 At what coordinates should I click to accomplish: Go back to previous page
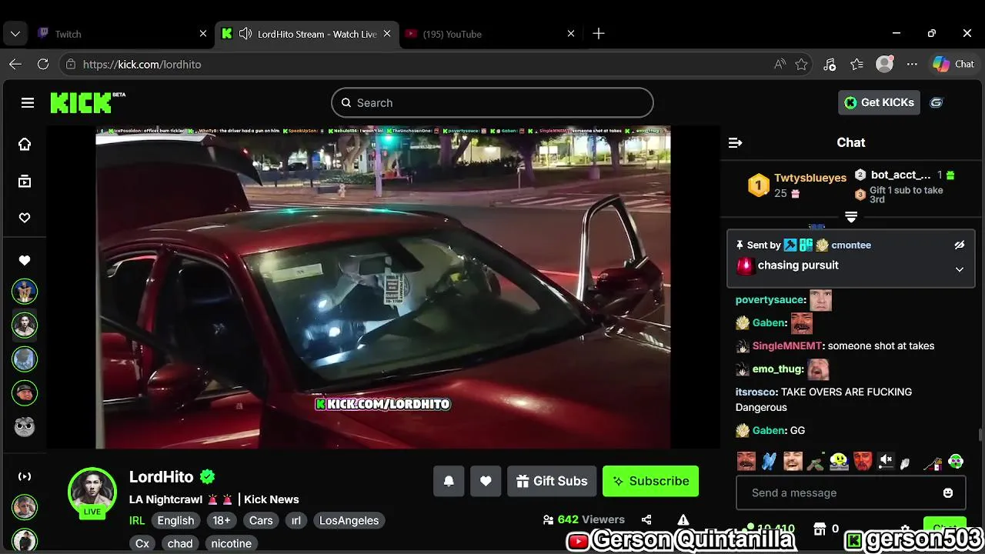(x=15, y=65)
